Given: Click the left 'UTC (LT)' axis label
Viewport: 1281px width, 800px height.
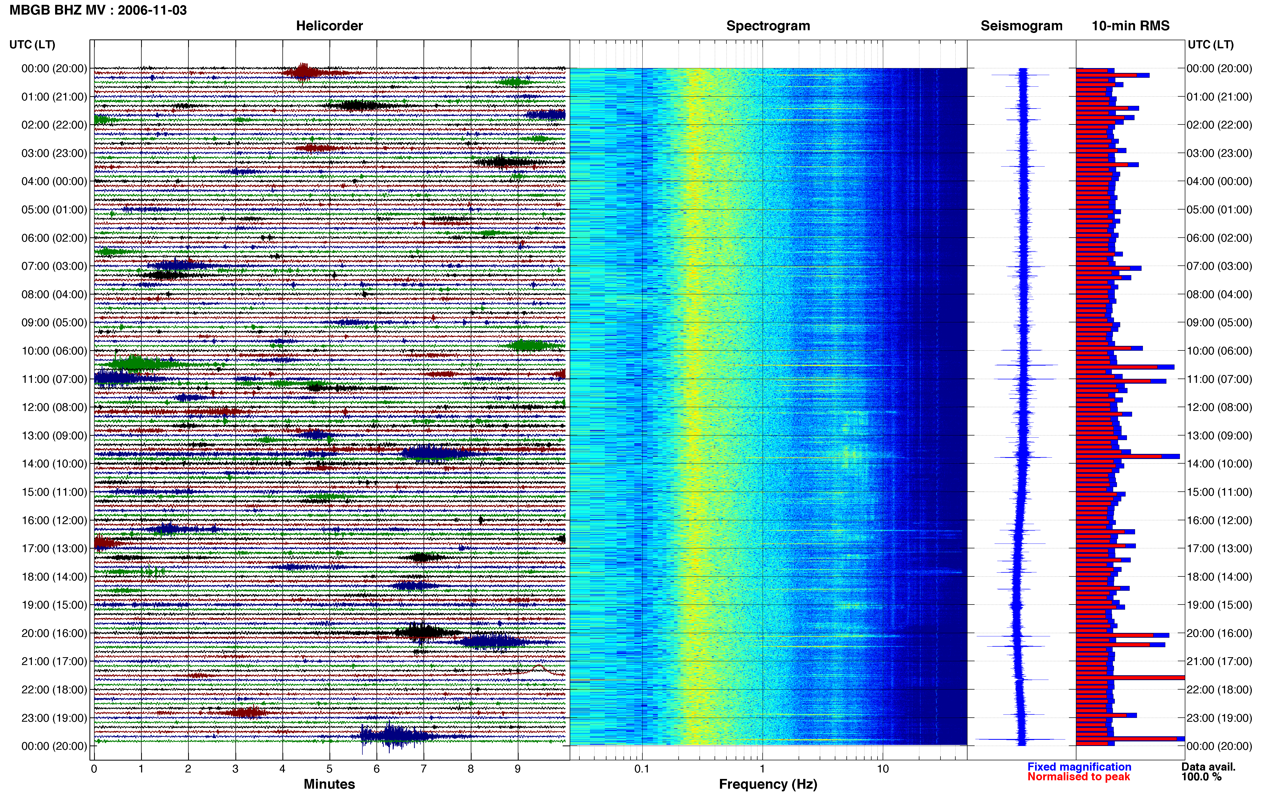Looking at the screenshot, I should [x=32, y=45].
